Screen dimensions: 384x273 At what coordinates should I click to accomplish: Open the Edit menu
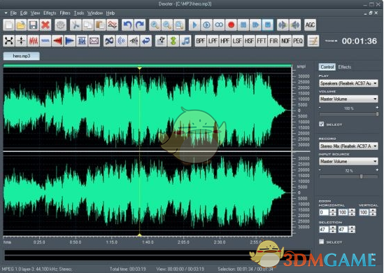(x=24, y=13)
